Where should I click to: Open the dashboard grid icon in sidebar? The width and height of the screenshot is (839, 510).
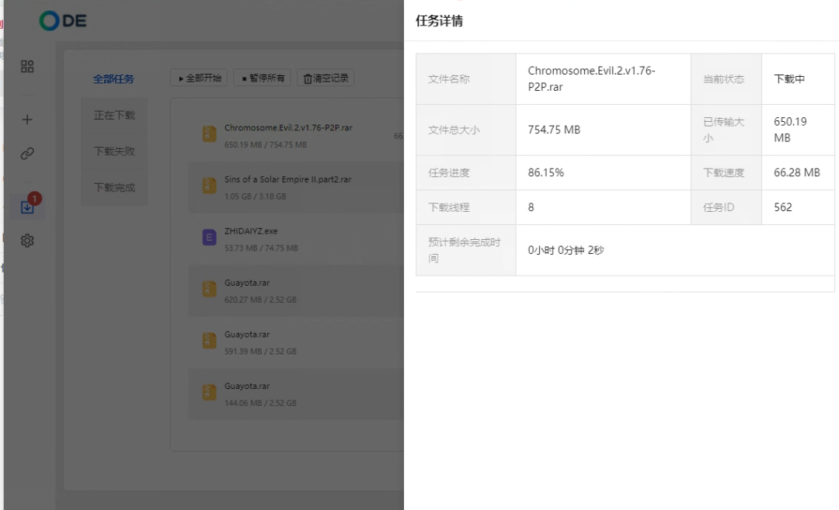(x=27, y=67)
